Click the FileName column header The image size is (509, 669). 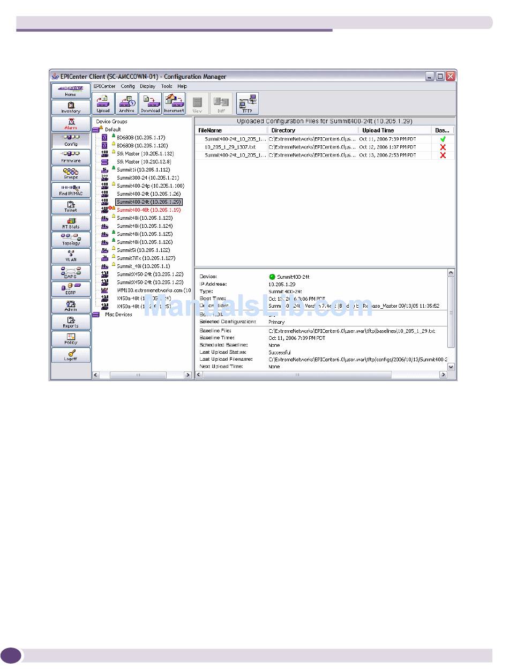click(x=210, y=130)
